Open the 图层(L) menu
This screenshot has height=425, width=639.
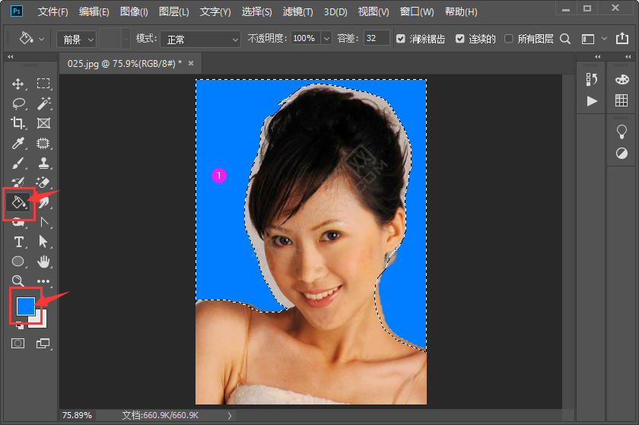174,12
